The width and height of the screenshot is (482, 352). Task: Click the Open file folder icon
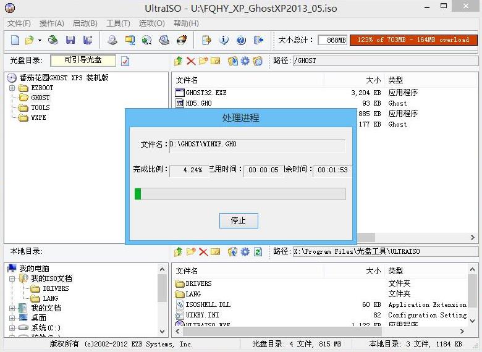click(30, 40)
